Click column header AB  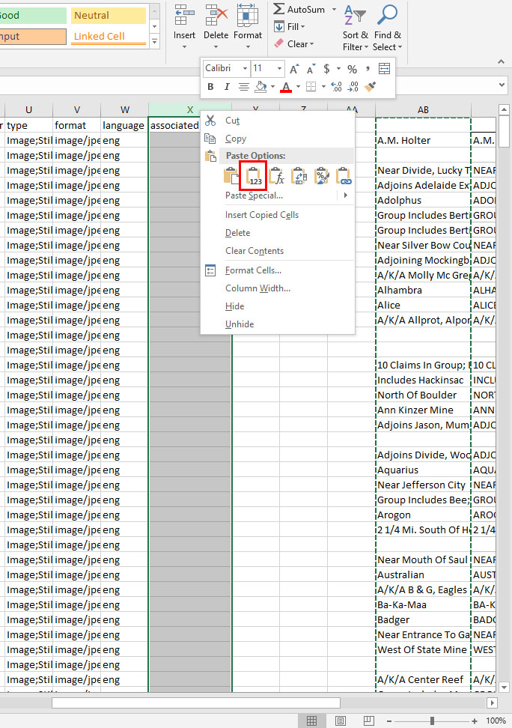pos(423,110)
